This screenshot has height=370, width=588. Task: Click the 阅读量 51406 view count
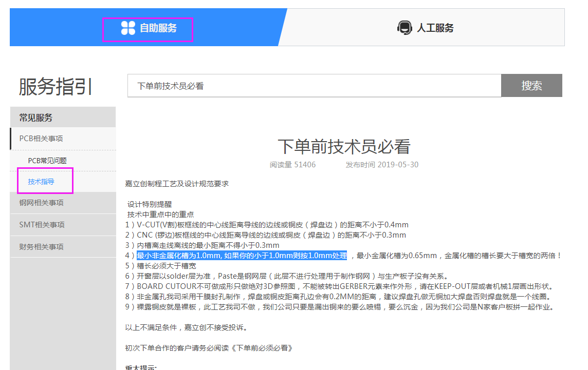[x=292, y=165]
